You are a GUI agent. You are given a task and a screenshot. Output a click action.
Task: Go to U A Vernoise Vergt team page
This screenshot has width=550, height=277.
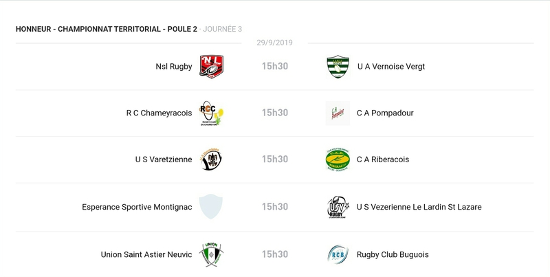coord(390,67)
